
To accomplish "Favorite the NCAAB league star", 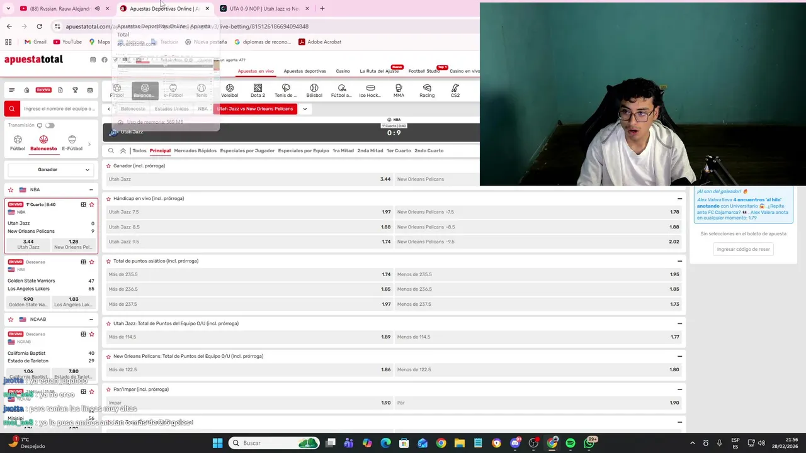I will pos(11,319).
